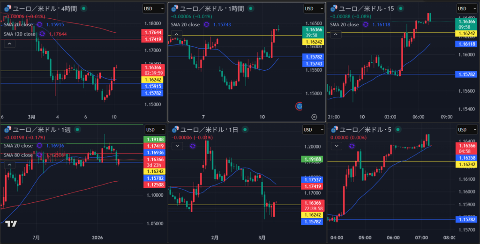Expand the indicator legend on 5-minute chart
The width and height of the screenshot is (480, 244).
[x=336, y=146]
